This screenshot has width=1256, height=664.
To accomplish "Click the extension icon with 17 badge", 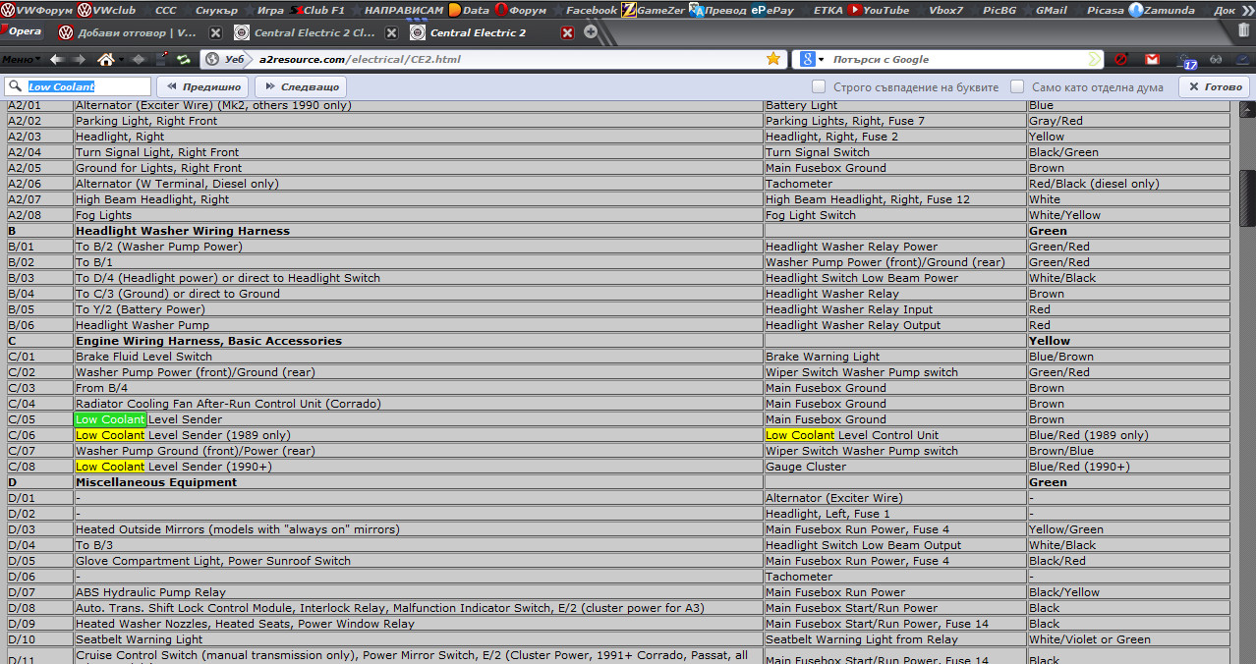I will pyautogui.click(x=1187, y=60).
